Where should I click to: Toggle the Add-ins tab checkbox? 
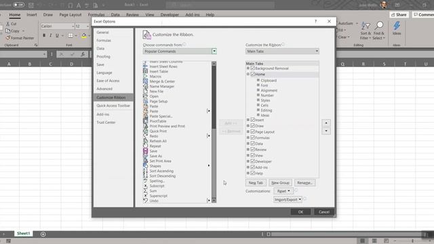252,167
